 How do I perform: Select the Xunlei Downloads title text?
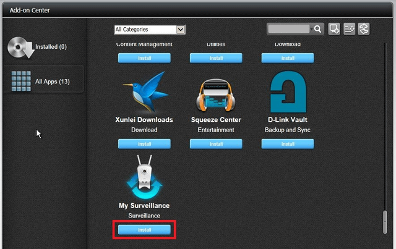click(144, 120)
